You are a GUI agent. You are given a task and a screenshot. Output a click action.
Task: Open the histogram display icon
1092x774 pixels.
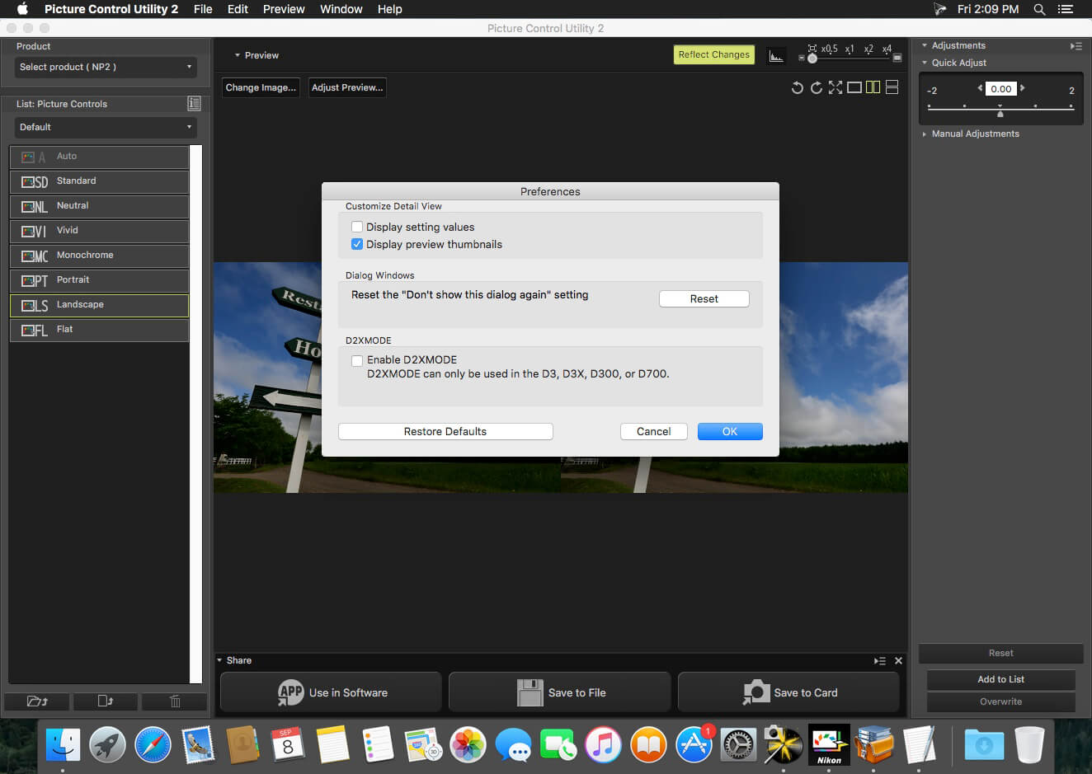(776, 55)
